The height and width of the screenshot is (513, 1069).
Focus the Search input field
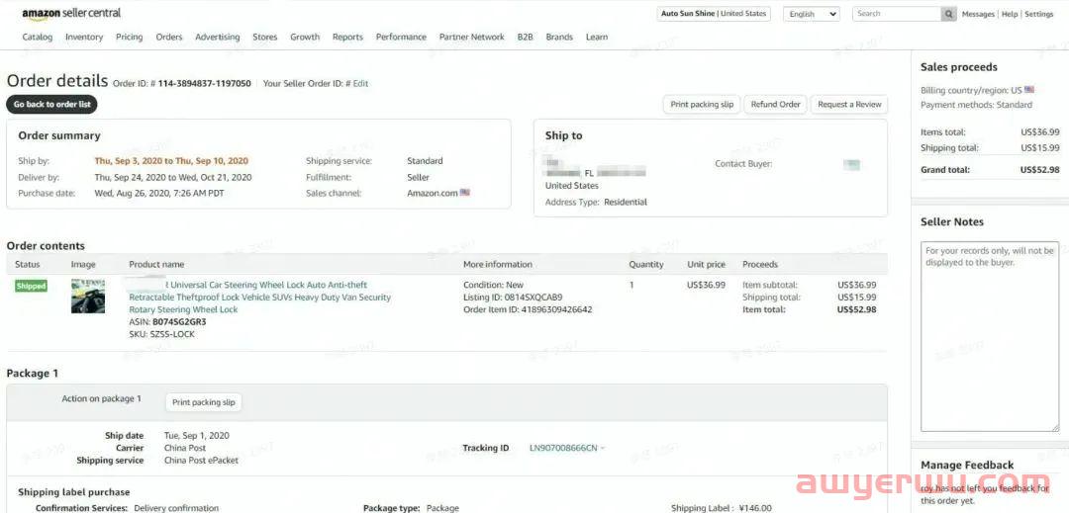[x=897, y=14]
